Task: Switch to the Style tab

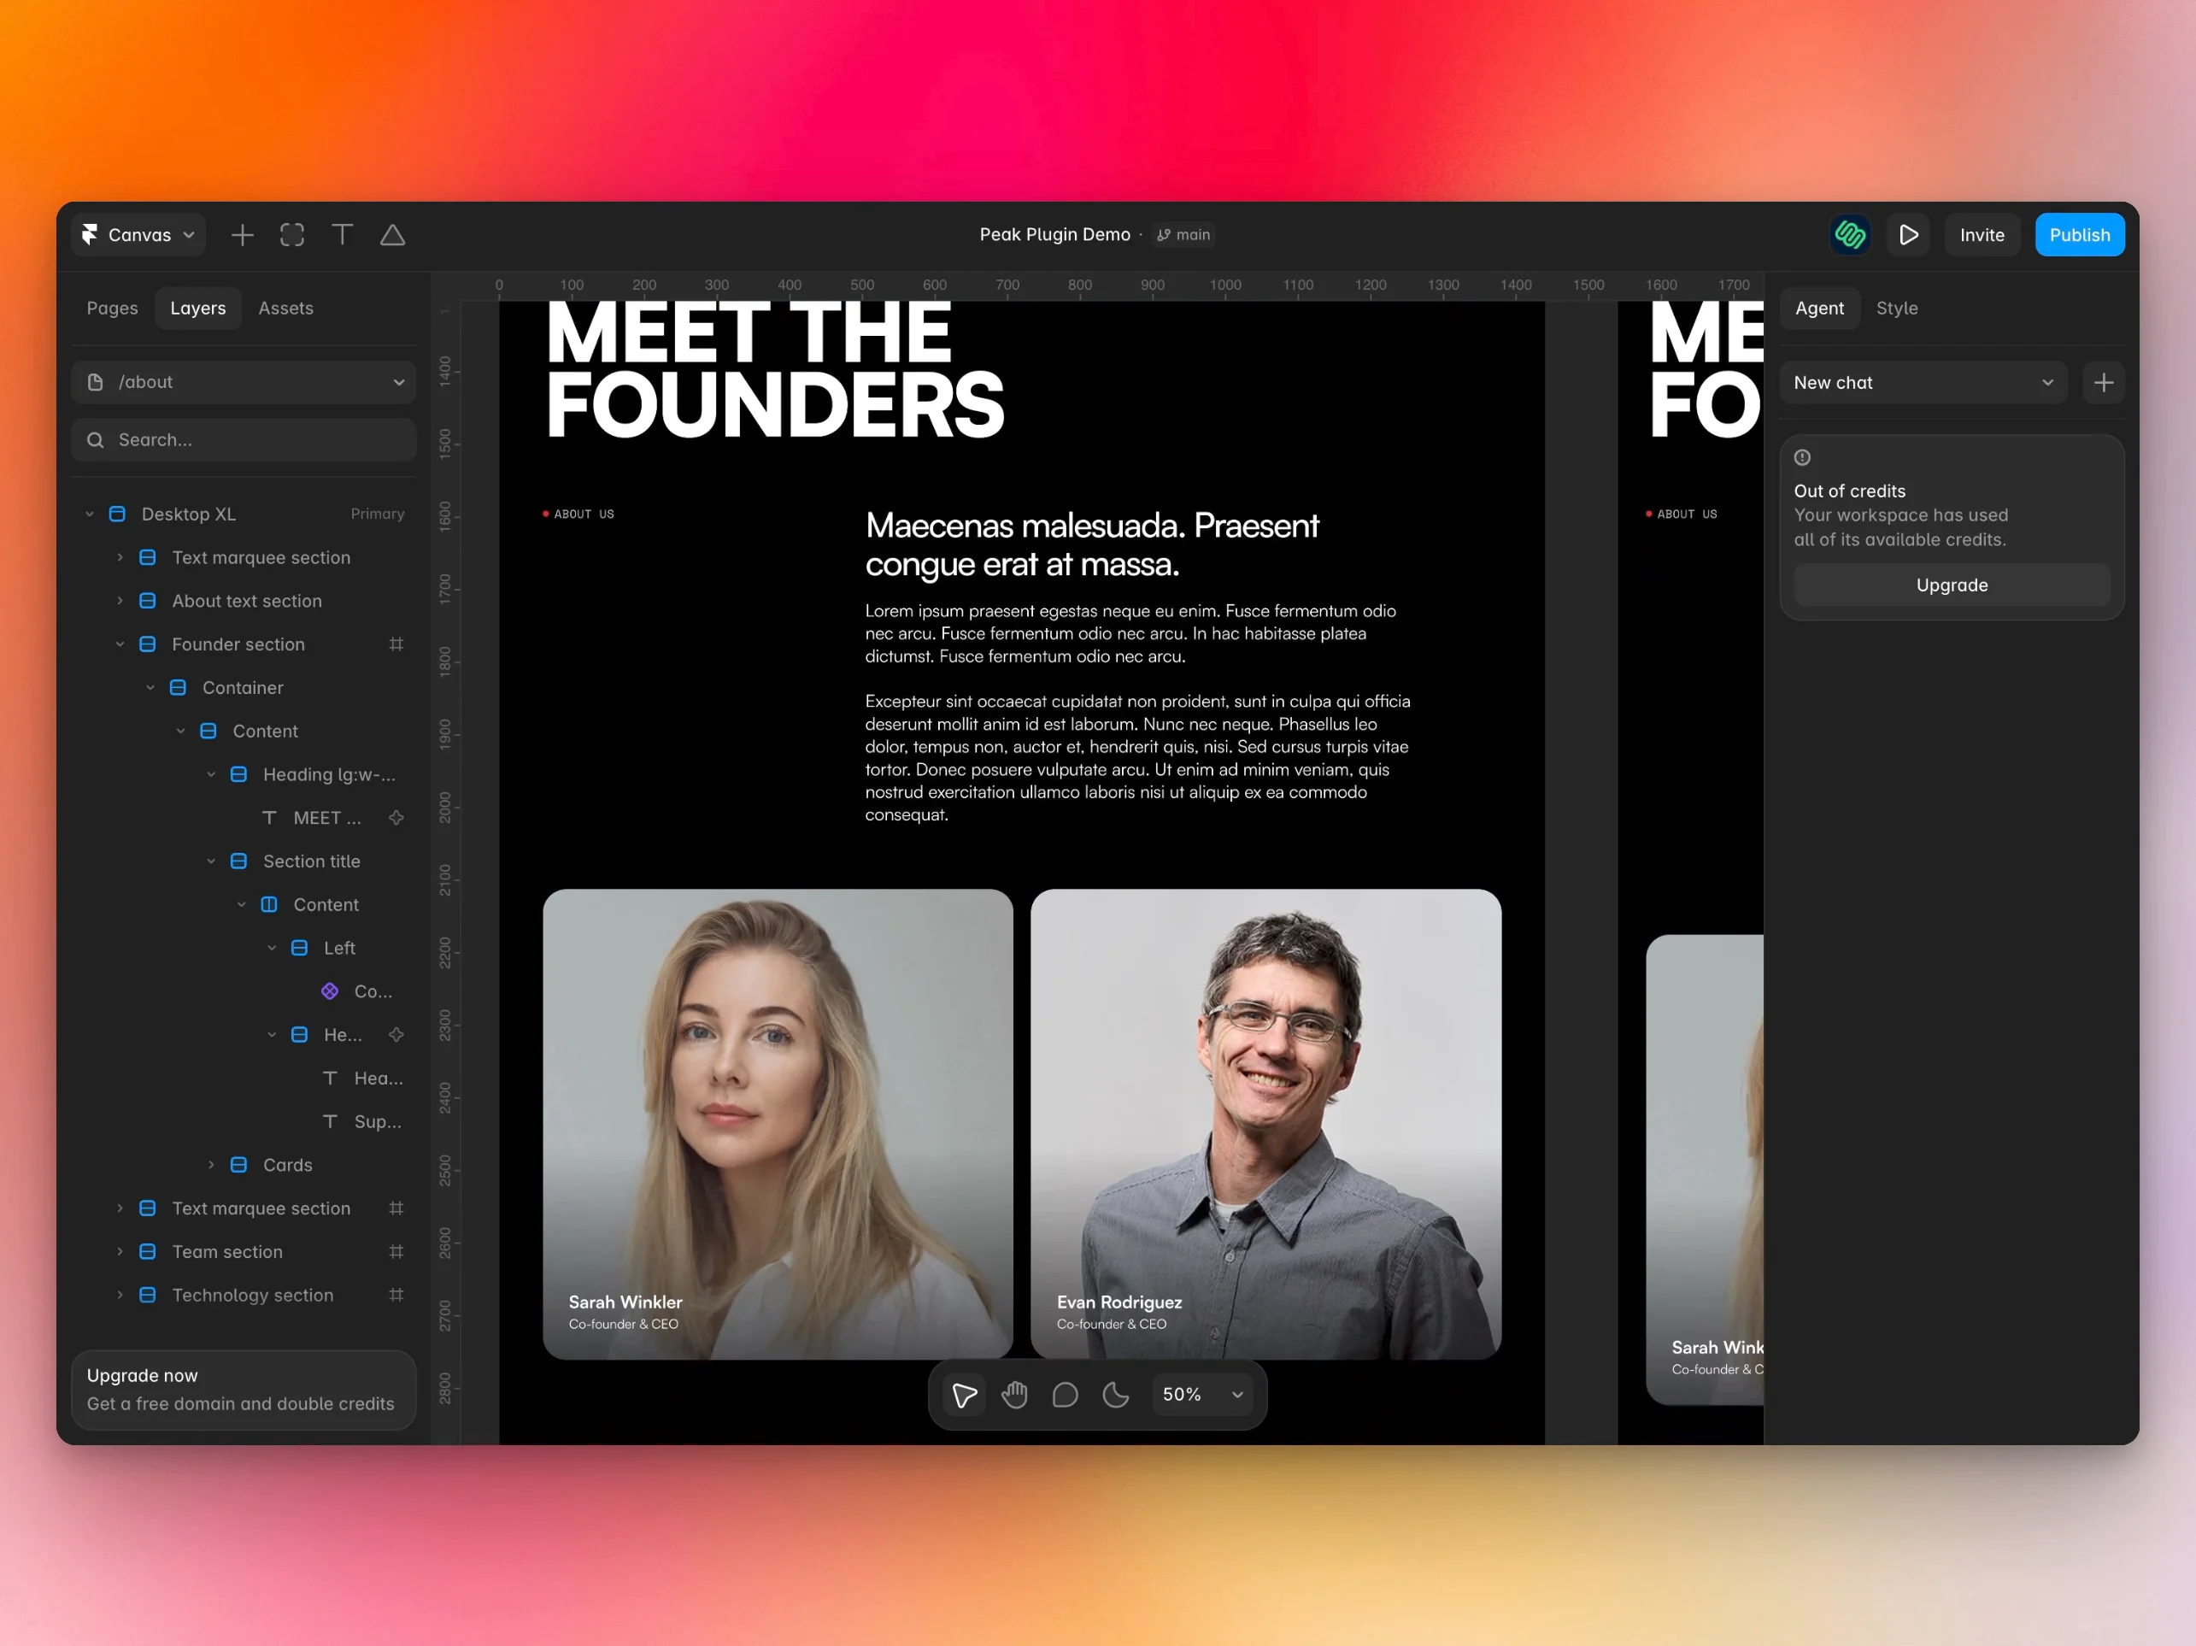Action: (1896, 309)
